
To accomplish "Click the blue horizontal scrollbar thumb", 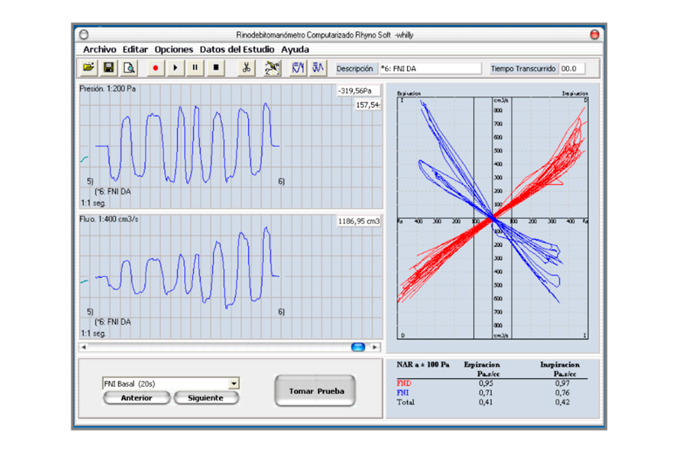I will [x=358, y=347].
